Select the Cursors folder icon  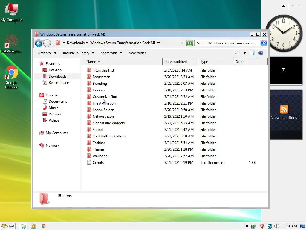[x=89, y=90]
